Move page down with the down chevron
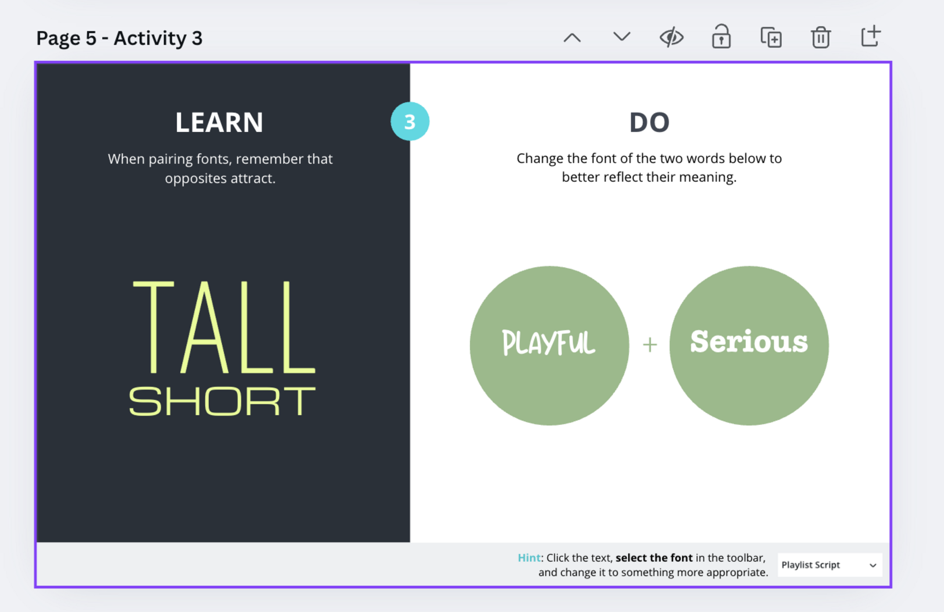The width and height of the screenshot is (944, 612). click(x=621, y=37)
